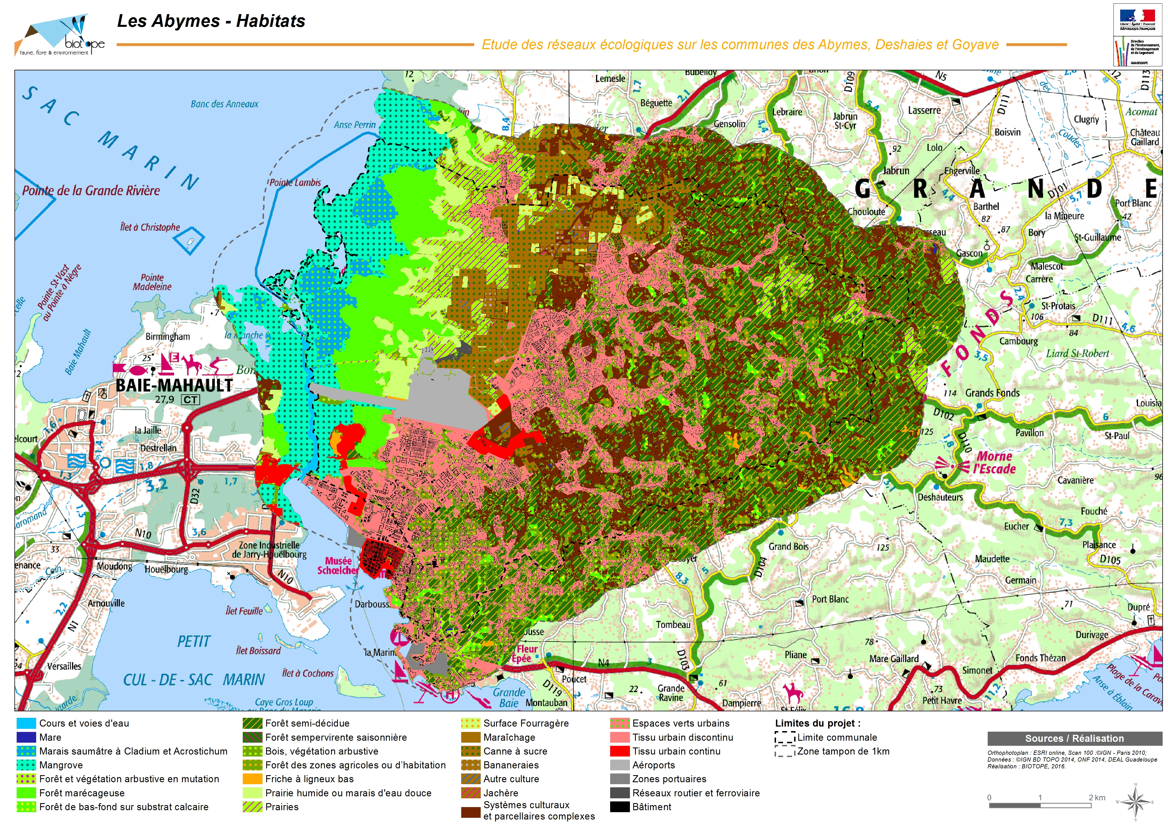The height and width of the screenshot is (826, 1168).
Task: Click the CT box under Baie-Mahault
Action: 190,400
